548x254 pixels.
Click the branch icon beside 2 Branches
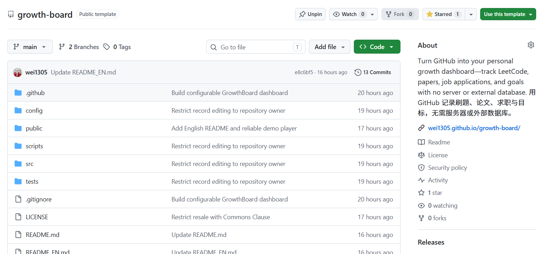pos(62,47)
